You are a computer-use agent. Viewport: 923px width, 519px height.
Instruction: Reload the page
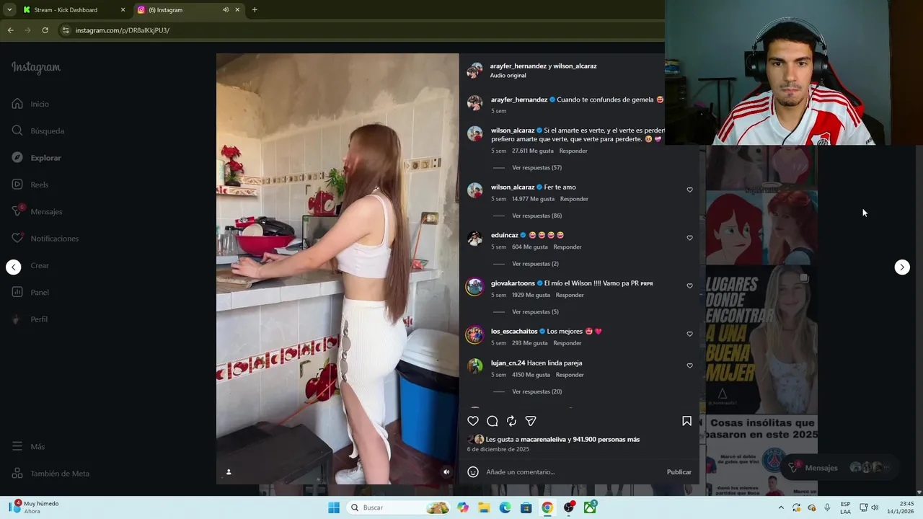(x=45, y=30)
